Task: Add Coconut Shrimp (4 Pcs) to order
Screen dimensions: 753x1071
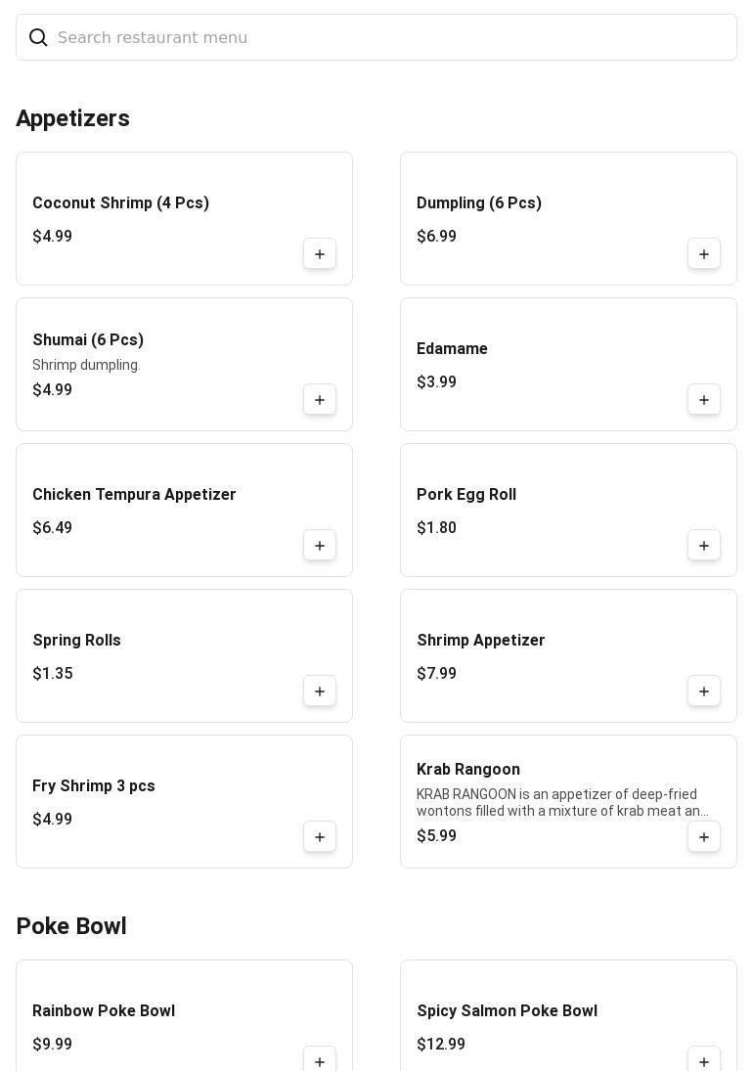Action: coord(320,254)
